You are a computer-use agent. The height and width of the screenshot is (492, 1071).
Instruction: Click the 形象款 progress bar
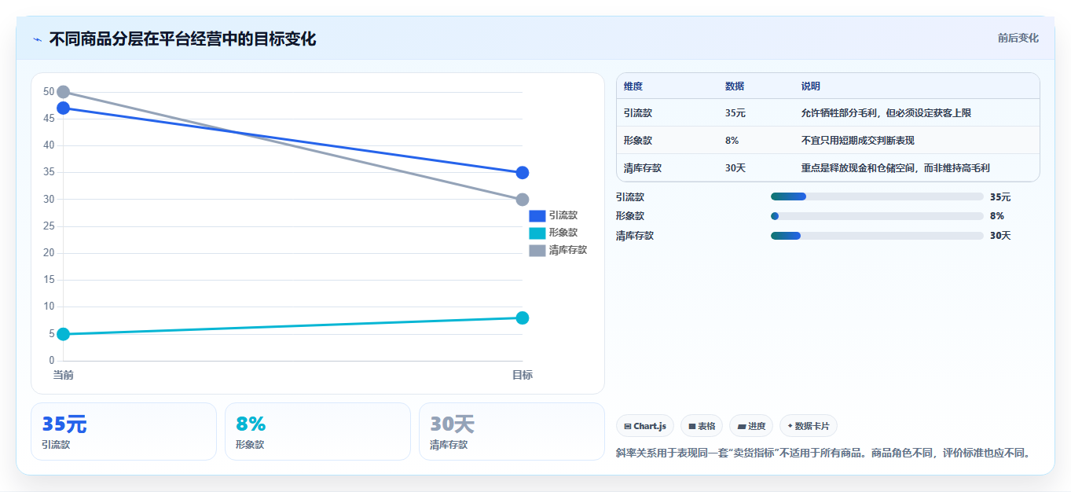coord(877,216)
